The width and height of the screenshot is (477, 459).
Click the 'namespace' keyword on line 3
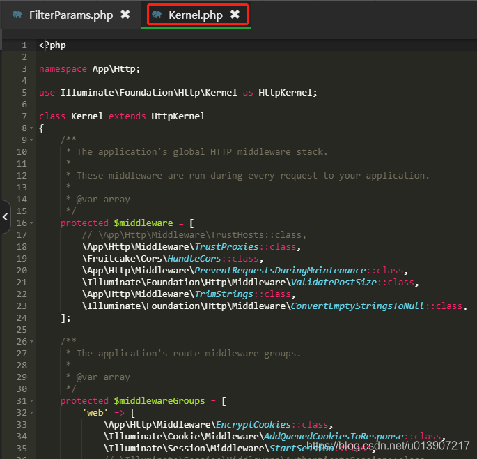pyautogui.click(x=63, y=69)
